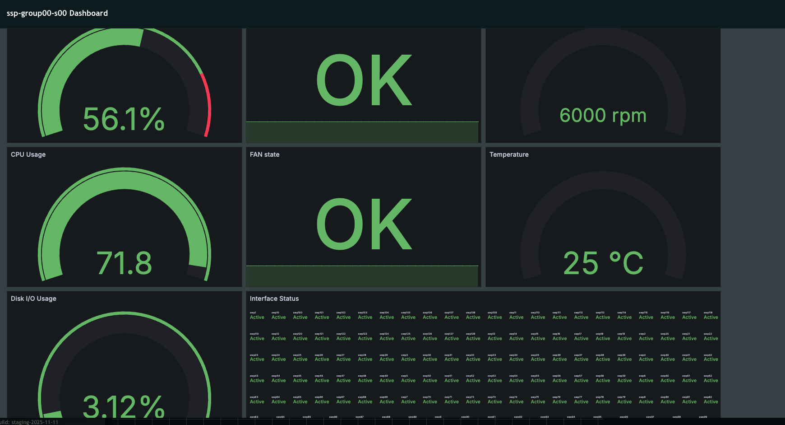Viewport: 785px width, 425px height.
Task: Select the 71.8 CPU Usage gauge arc
Action: coord(125,262)
